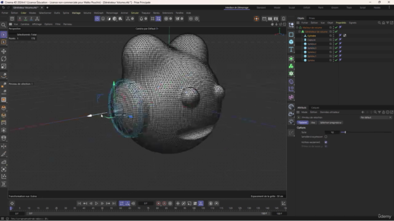Lock the Z axis
394x221 pixels.
tap(31, 18)
